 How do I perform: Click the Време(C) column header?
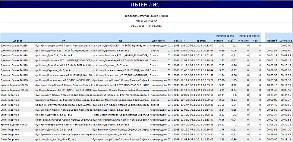tap(202, 41)
